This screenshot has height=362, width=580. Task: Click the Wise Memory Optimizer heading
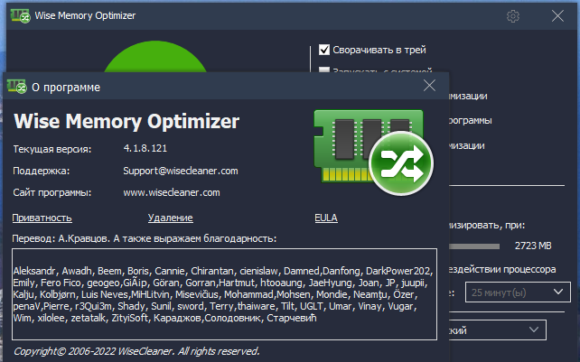tap(126, 121)
